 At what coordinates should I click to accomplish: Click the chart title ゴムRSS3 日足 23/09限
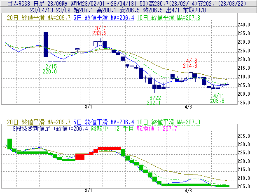(38, 3)
